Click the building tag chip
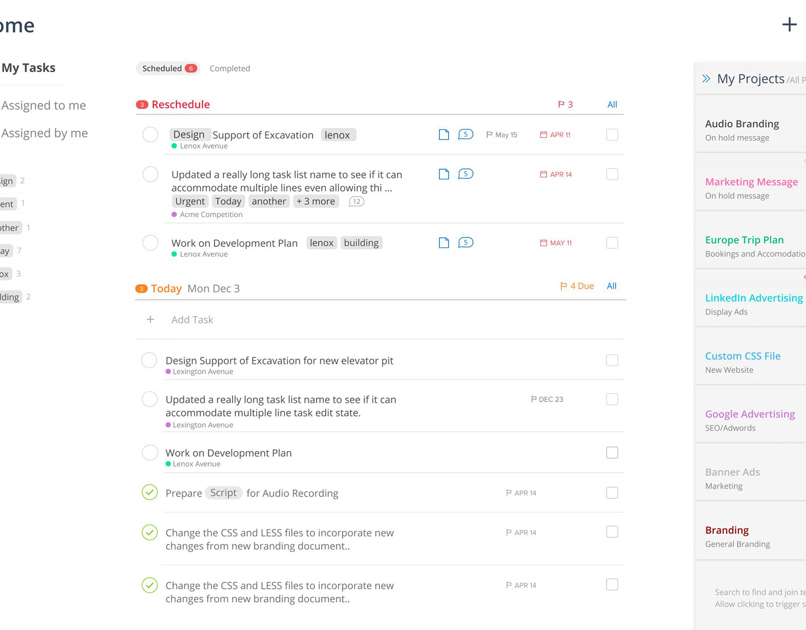Screen dimensions: 806x630 (361, 243)
